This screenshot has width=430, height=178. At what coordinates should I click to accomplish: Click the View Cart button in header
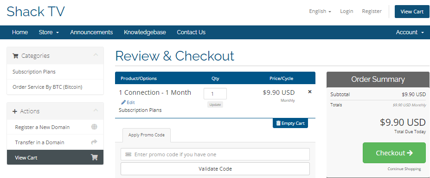pyautogui.click(x=412, y=12)
